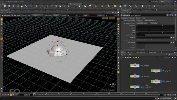Select the Tube shelf tool
The height and width of the screenshot is (100, 177).
(14, 7)
